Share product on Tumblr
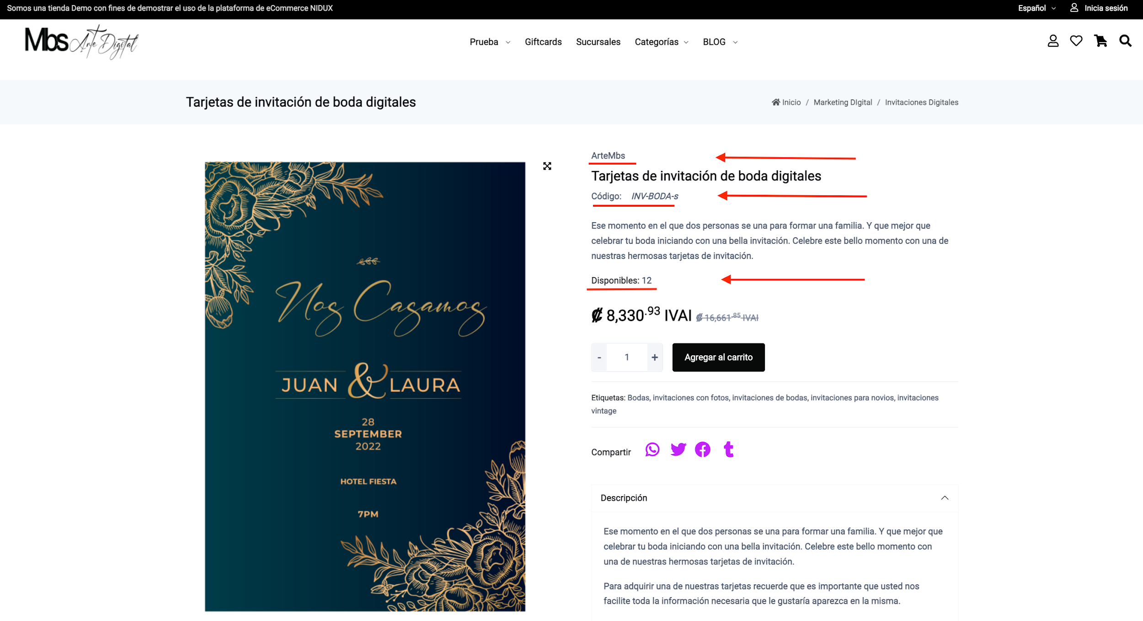 (729, 450)
